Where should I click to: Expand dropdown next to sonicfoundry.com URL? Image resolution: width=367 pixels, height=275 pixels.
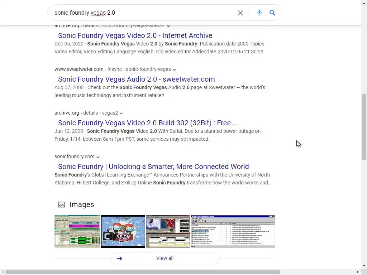(x=98, y=157)
